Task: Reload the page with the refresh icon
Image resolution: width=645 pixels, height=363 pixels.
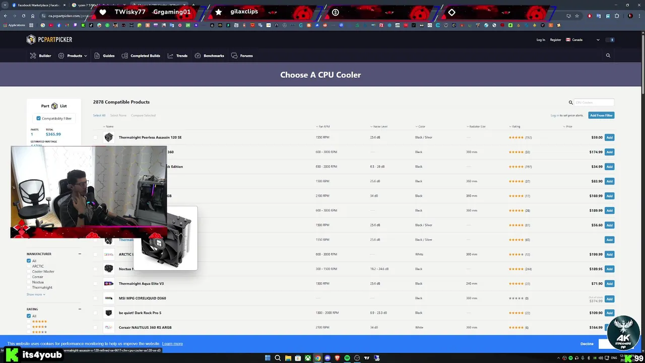Action: point(23,16)
